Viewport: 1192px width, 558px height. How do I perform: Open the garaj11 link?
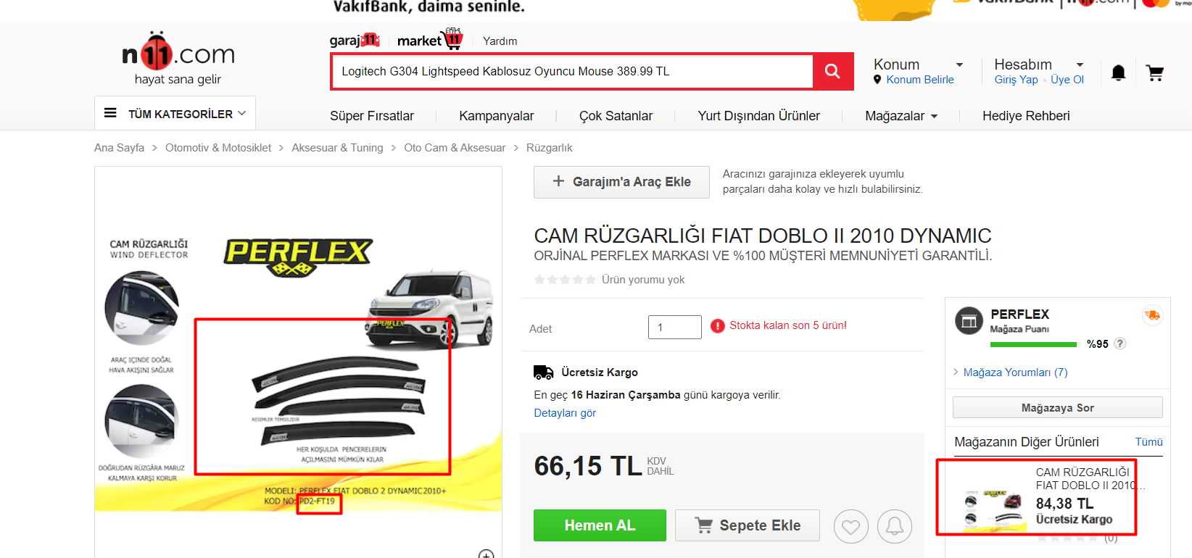pyautogui.click(x=355, y=41)
